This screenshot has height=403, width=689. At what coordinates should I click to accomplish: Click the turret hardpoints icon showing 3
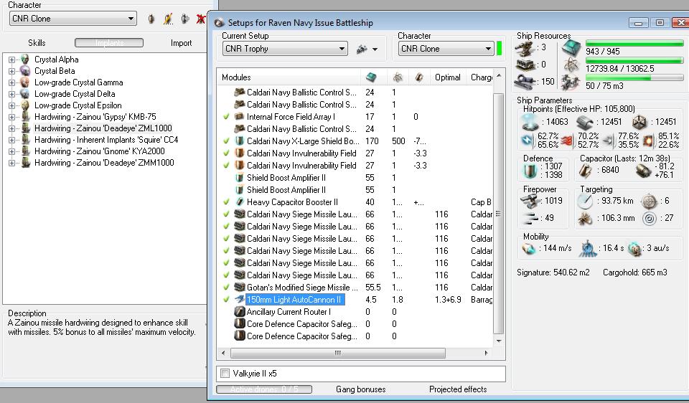click(x=525, y=49)
